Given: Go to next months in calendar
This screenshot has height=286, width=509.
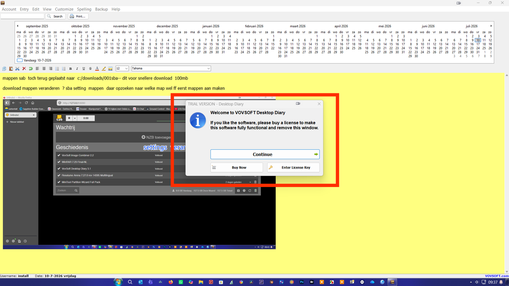Looking at the screenshot, I should [491, 26].
